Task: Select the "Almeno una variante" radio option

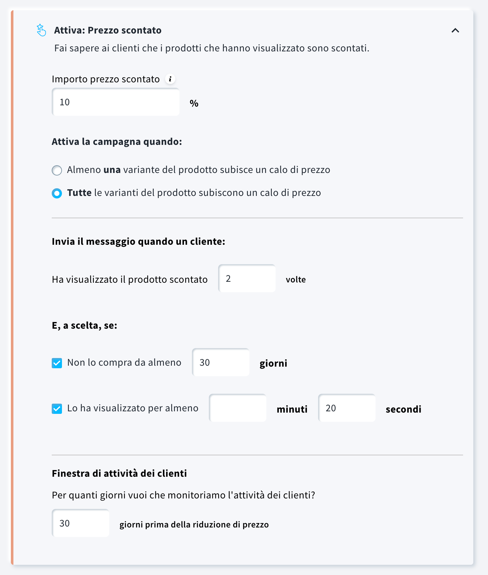Action: click(57, 170)
